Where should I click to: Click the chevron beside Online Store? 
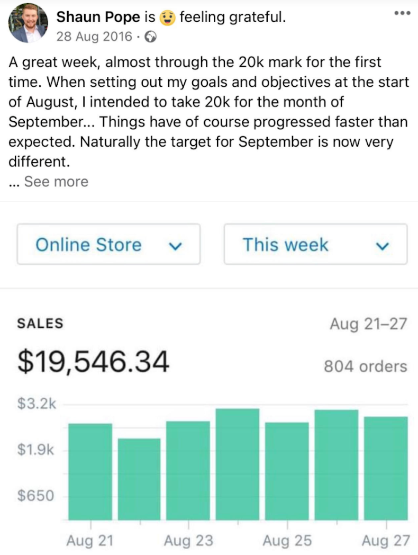point(176,246)
